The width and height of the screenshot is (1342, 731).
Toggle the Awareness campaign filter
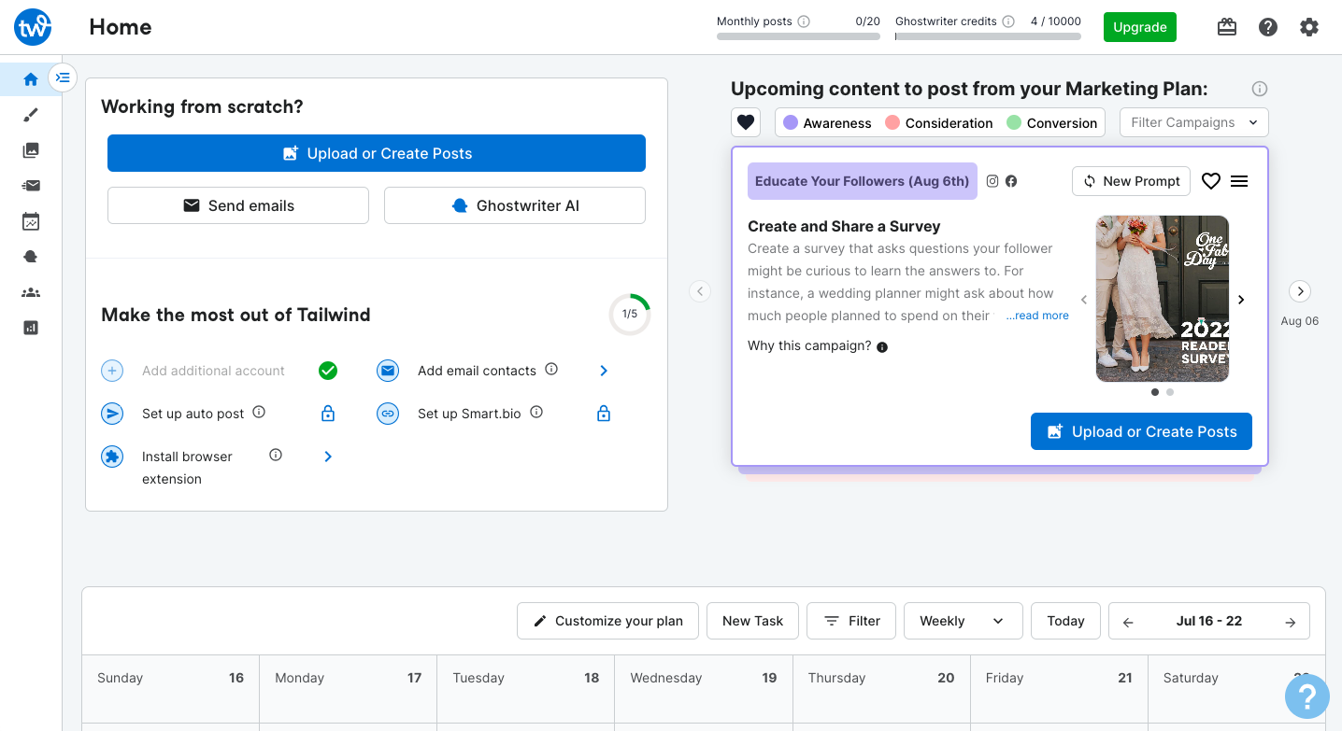(827, 123)
